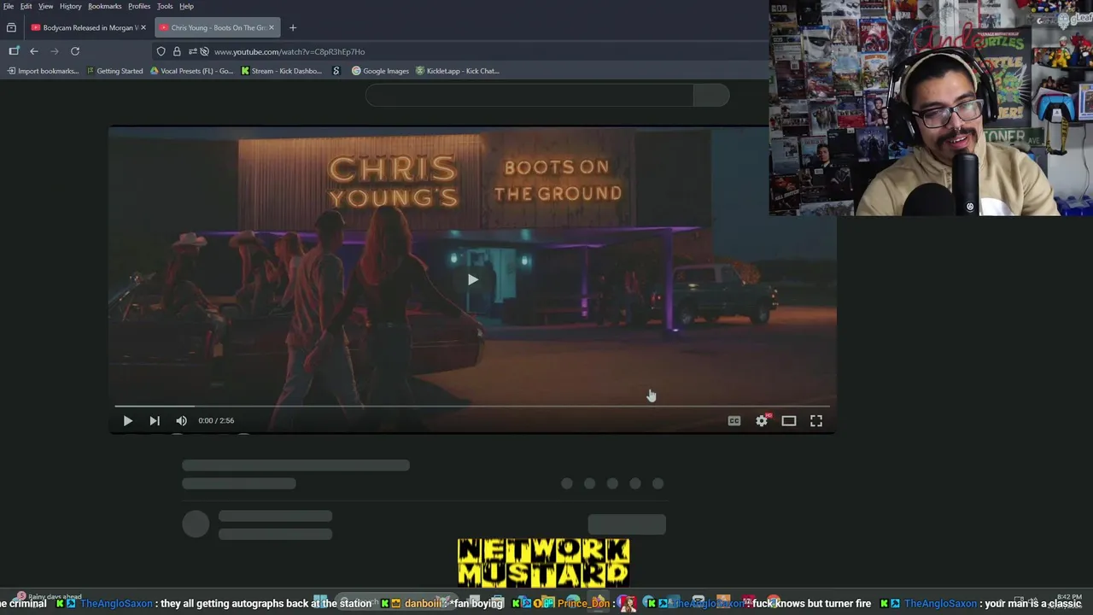Open the Bookmarks menu
1093x615 pixels.
point(105,6)
